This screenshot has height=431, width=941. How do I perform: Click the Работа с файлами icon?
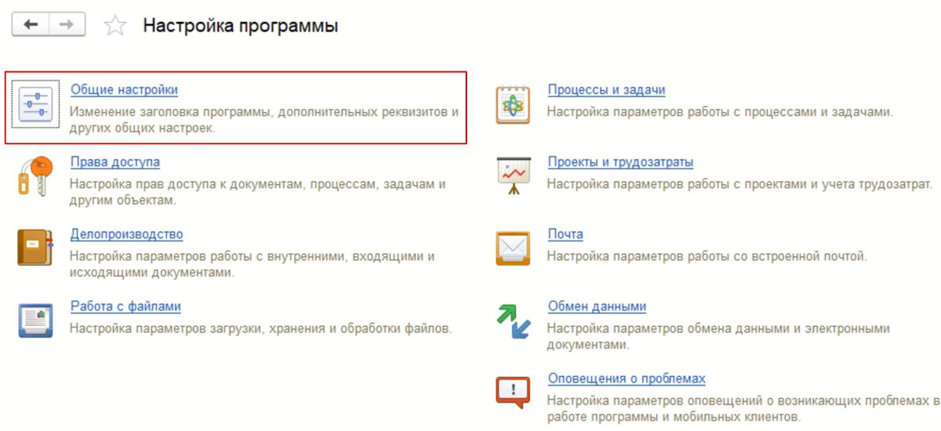click(x=35, y=320)
